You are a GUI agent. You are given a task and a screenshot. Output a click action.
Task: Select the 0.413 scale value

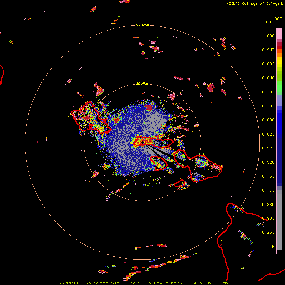point(268,190)
